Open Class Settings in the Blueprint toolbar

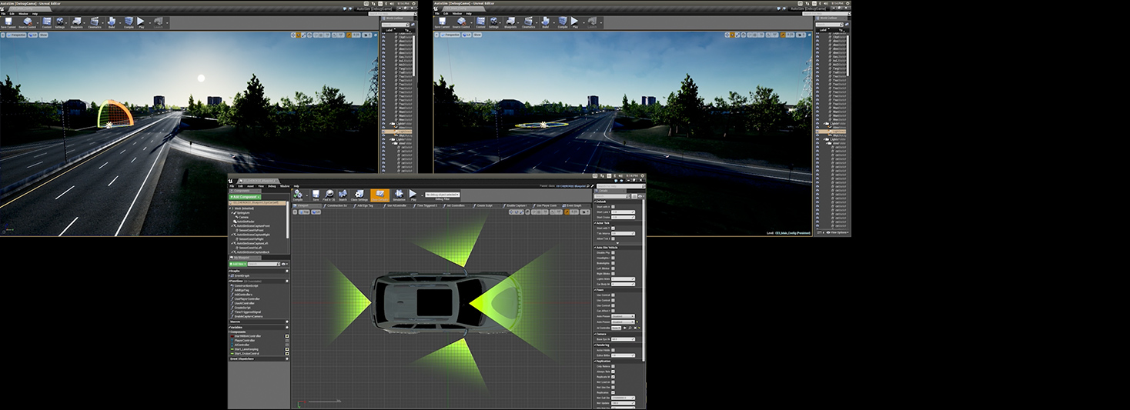click(359, 195)
